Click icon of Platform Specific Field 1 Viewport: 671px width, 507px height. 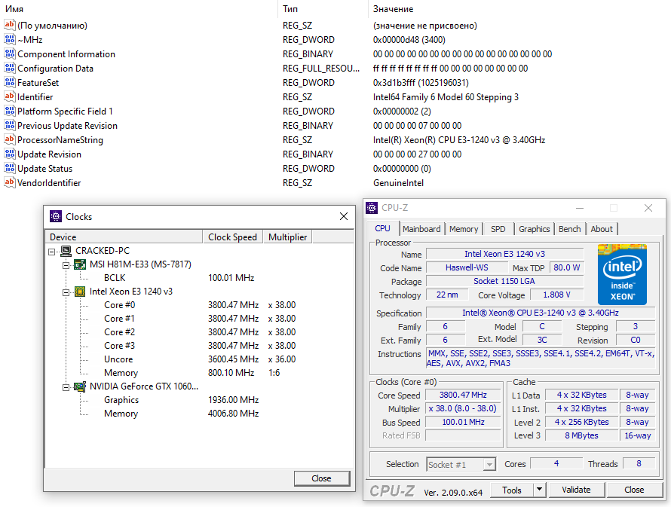click(9, 111)
